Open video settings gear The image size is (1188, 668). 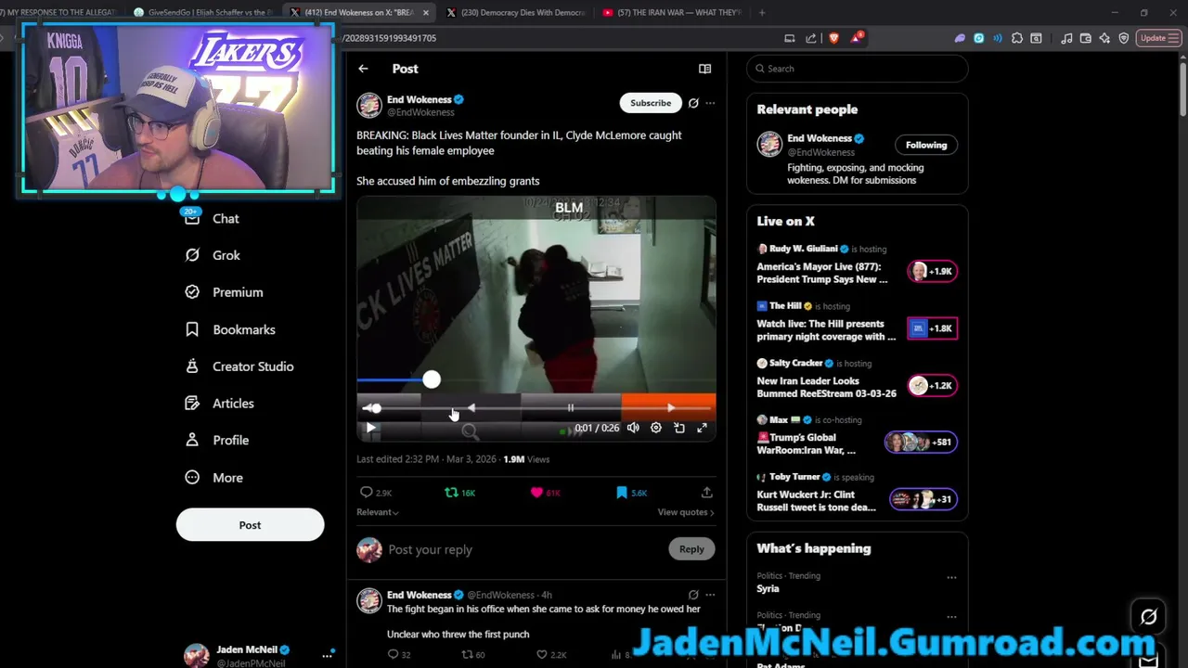coord(656,428)
